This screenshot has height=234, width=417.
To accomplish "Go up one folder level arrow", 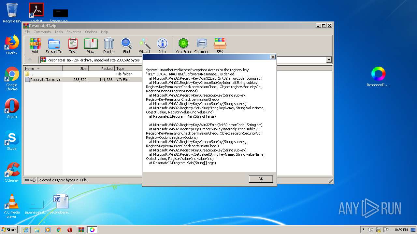I will pyautogui.click(x=30, y=60).
